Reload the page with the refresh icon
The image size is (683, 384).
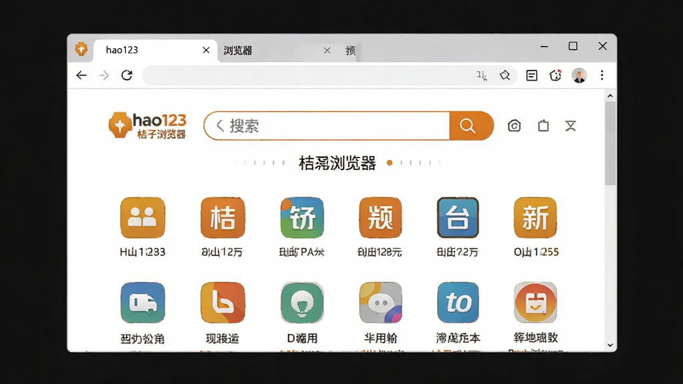coord(127,75)
